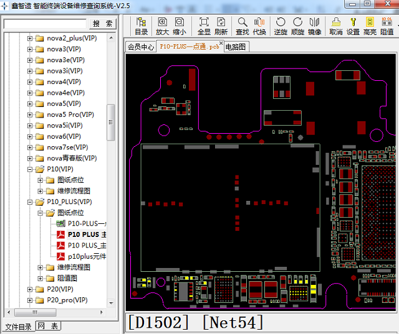Click the 镜像 mirror icon

coord(314,26)
